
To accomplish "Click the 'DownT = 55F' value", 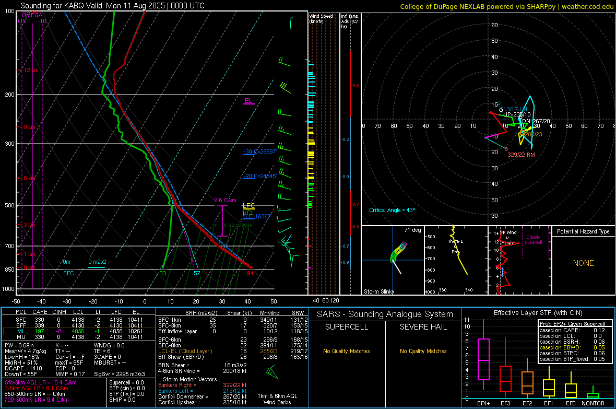I will (x=21, y=374).
